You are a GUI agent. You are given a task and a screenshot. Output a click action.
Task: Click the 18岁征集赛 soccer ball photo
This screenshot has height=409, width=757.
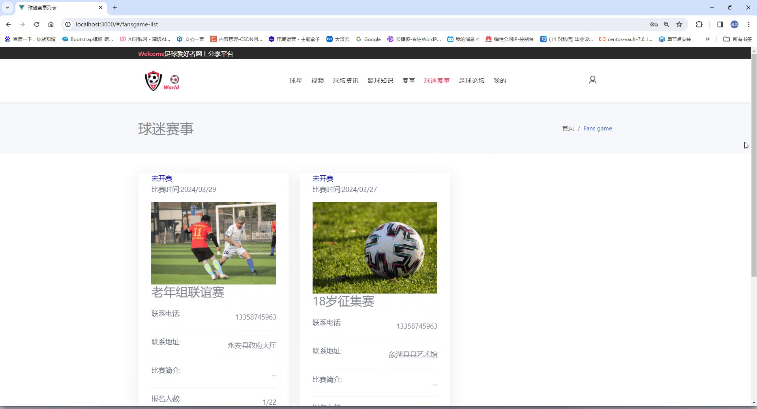pyautogui.click(x=375, y=247)
